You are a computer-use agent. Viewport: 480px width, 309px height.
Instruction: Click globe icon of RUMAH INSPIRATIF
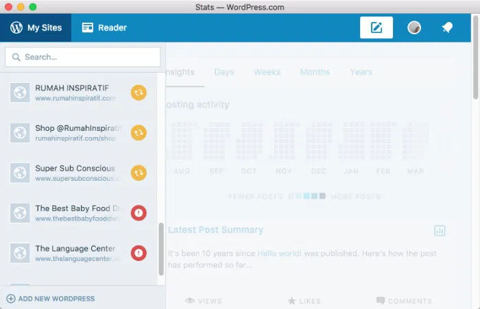[20, 92]
